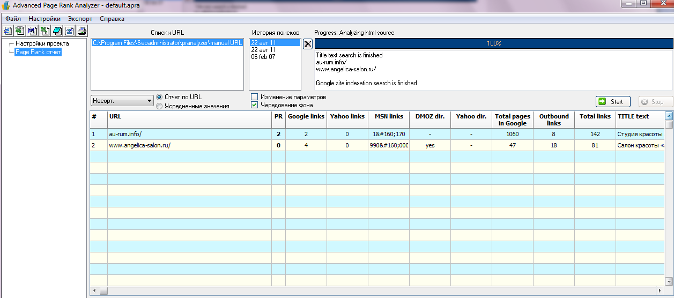Click Салон красоты title cell
674x298 pixels.
pos(640,145)
